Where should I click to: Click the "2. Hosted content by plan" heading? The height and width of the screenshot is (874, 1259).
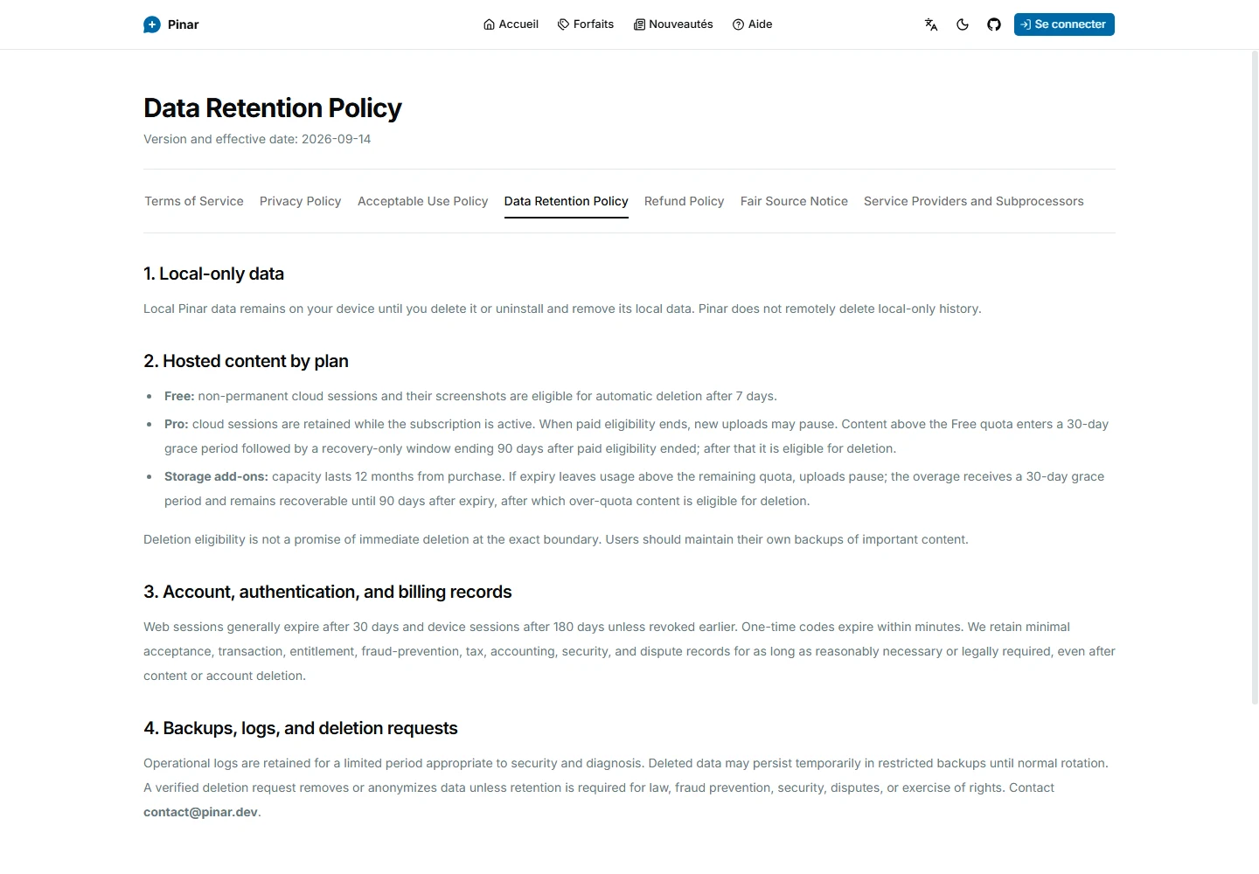pyautogui.click(x=247, y=361)
